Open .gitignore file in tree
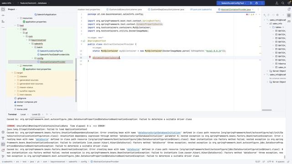The height and width of the screenshot is (164, 292). point(21,98)
